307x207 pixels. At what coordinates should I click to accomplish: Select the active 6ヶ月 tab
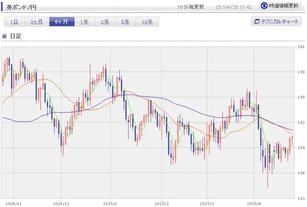coord(61,21)
